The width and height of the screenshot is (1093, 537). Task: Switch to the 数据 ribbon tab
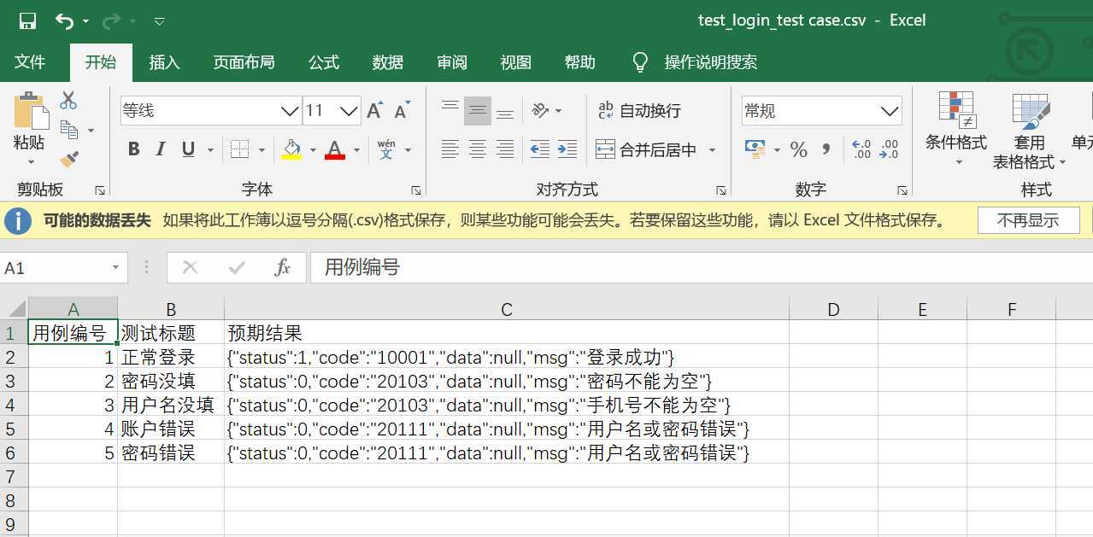coord(387,61)
